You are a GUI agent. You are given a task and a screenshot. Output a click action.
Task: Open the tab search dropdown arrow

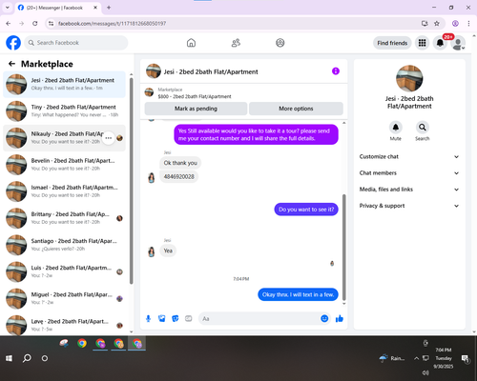click(8, 8)
